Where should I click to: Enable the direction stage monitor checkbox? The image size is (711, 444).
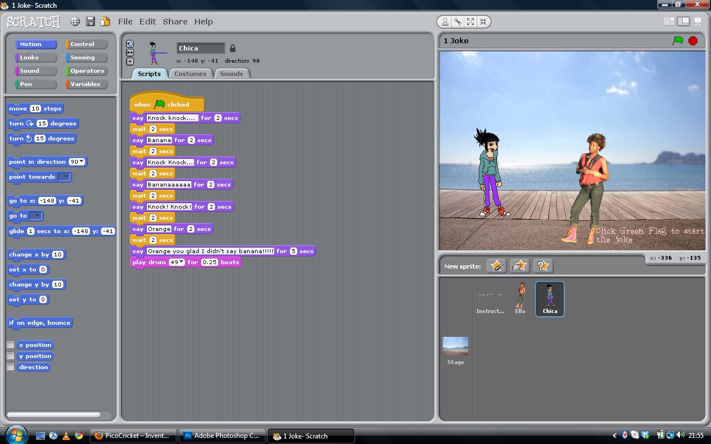[x=10, y=367]
